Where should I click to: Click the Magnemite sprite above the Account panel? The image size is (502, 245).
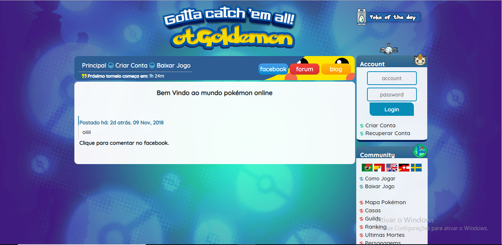(389, 49)
